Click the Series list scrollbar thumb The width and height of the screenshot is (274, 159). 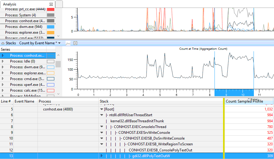pos(58,64)
